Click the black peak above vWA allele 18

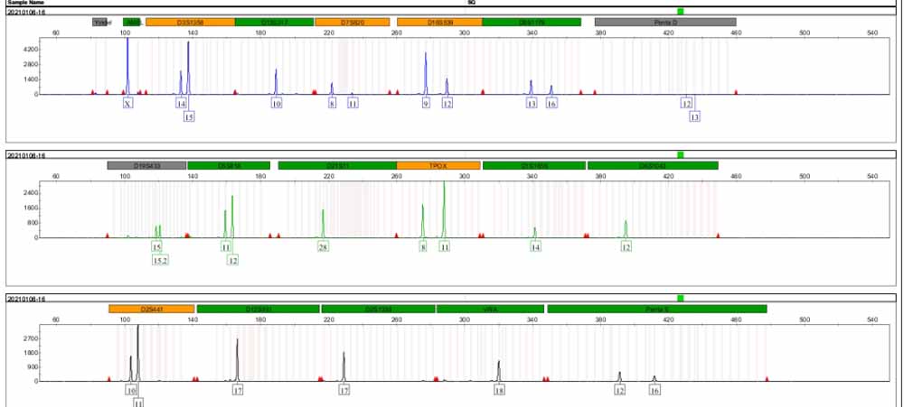[499, 371]
